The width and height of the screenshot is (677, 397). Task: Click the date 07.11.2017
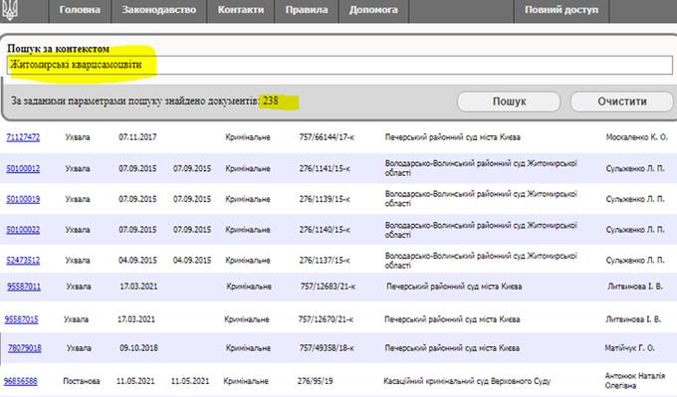coord(137,137)
